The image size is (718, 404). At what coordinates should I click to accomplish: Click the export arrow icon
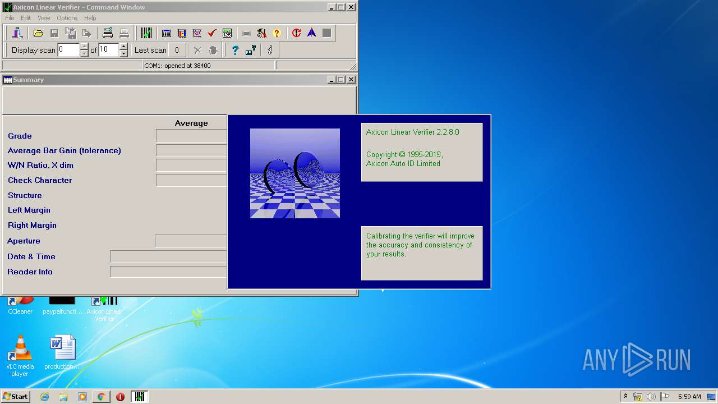87,33
